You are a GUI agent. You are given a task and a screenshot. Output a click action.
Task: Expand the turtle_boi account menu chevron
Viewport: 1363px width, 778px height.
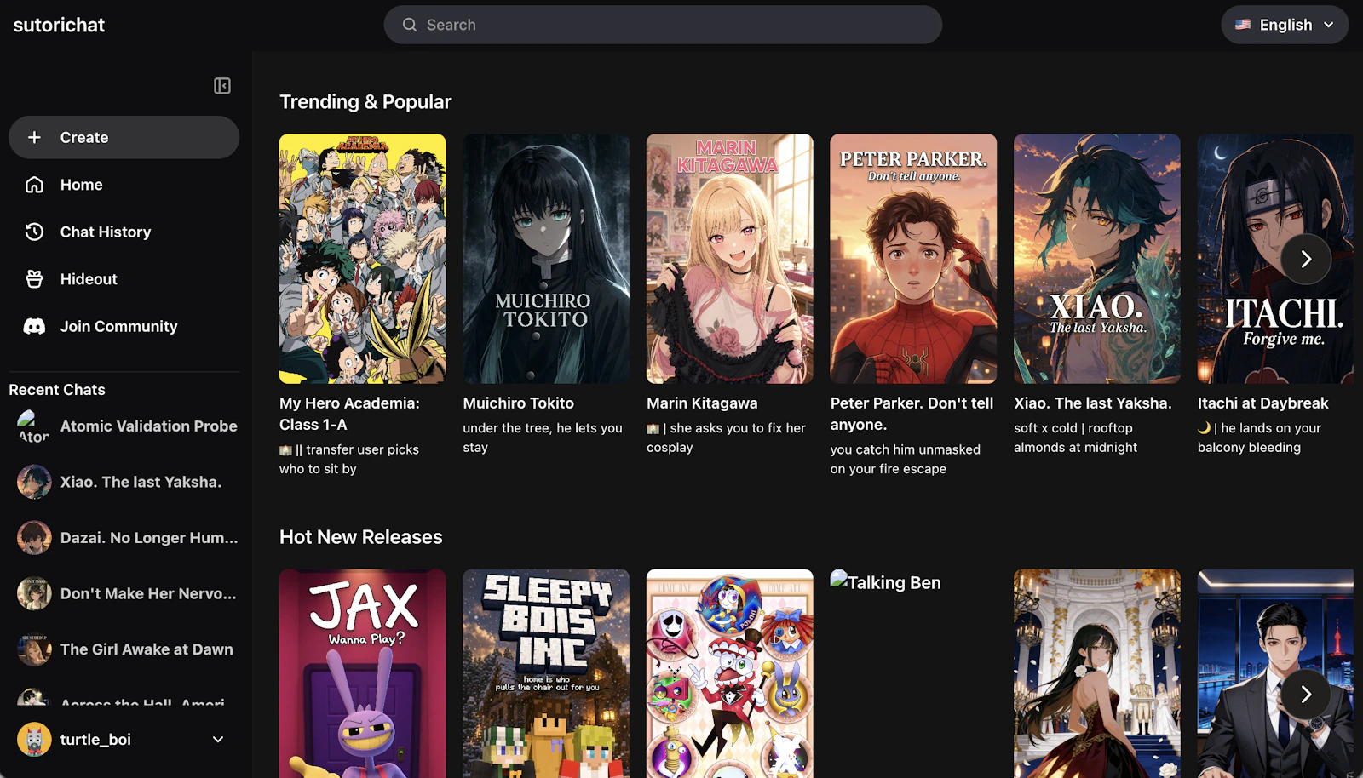coord(218,740)
